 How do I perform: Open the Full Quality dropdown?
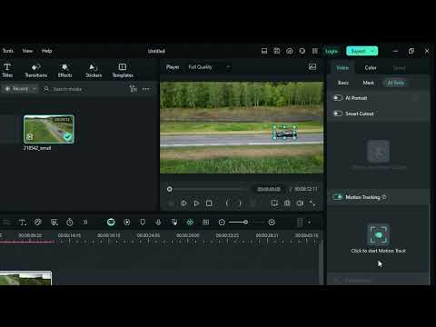(209, 67)
